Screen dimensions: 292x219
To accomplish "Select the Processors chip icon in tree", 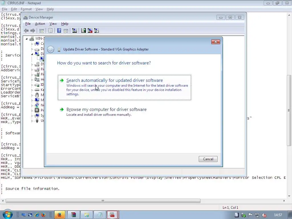I will pos(37,110).
